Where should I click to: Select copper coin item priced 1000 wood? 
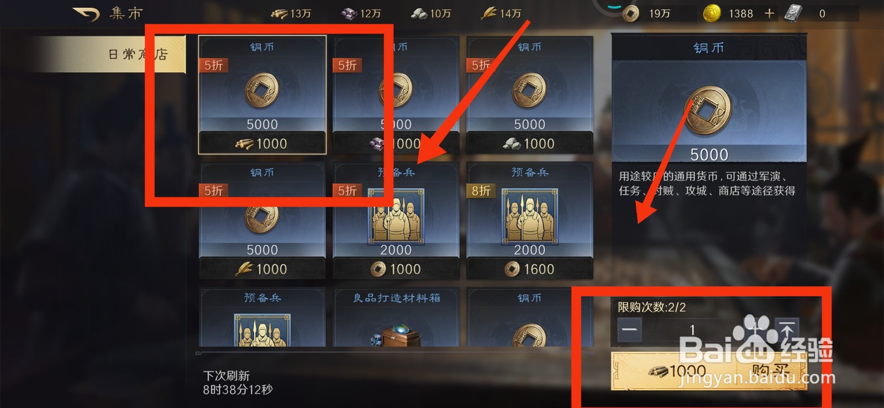(262, 95)
